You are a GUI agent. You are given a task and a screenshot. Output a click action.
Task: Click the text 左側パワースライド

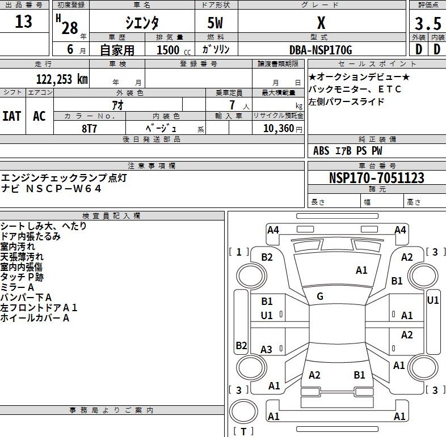347,101
